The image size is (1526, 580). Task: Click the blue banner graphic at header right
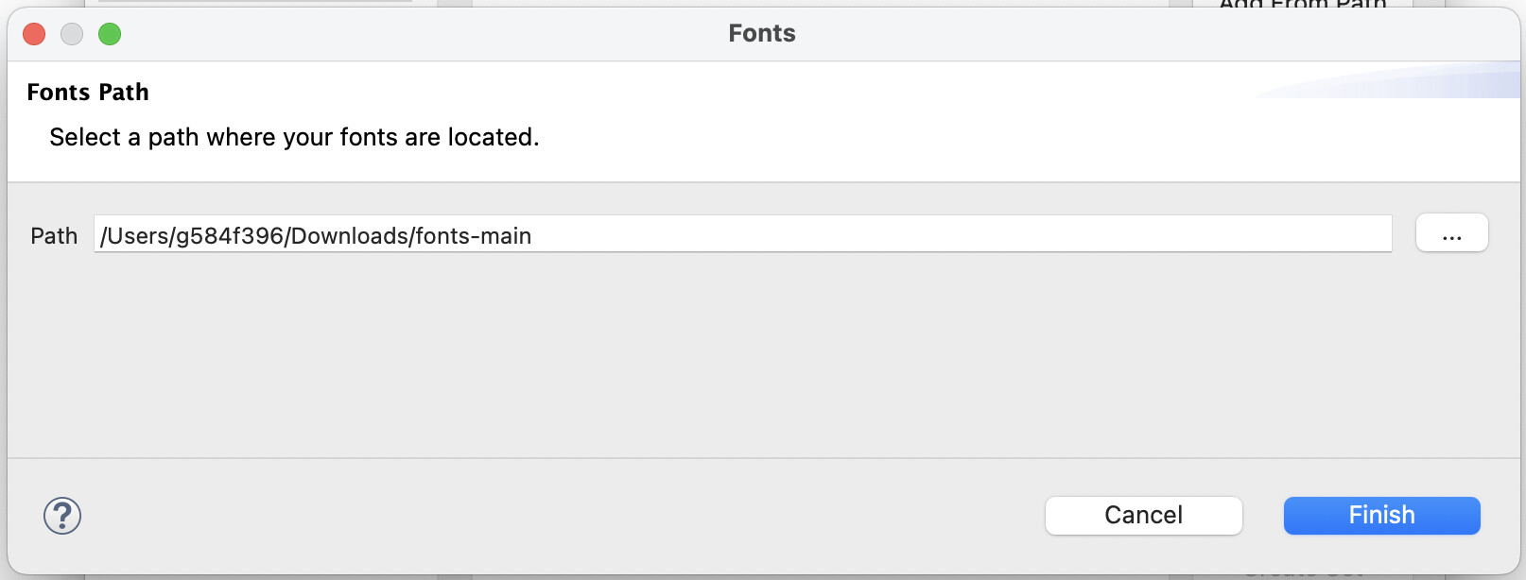[1418, 83]
